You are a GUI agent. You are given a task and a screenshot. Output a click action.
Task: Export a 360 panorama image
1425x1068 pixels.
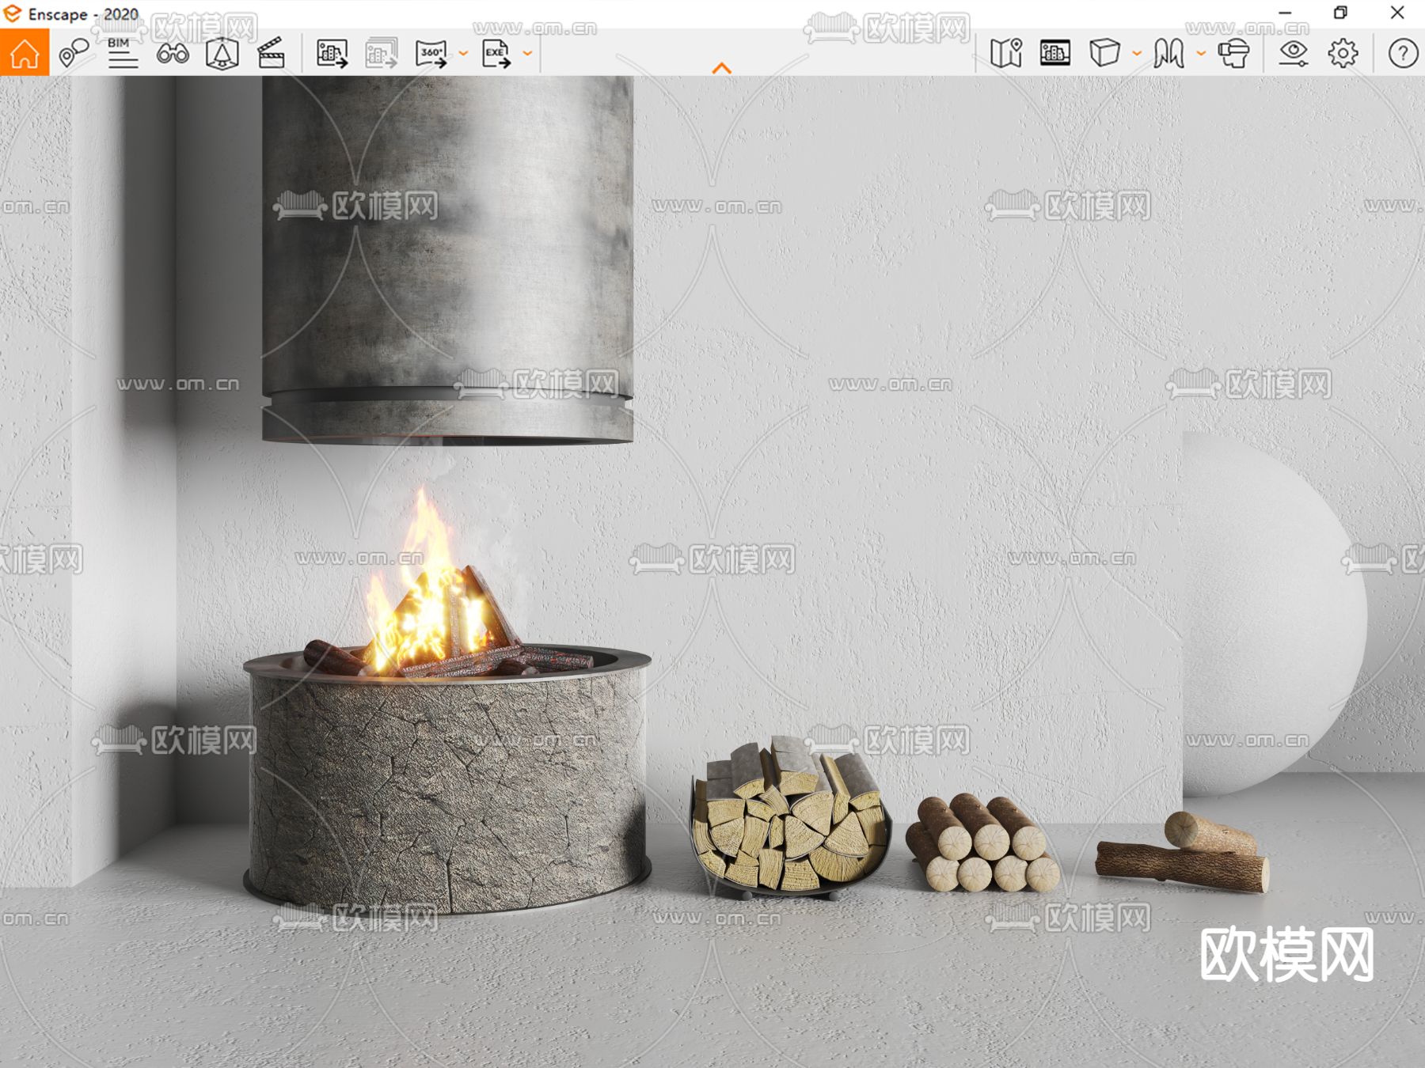pyautogui.click(x=431, y=53)
